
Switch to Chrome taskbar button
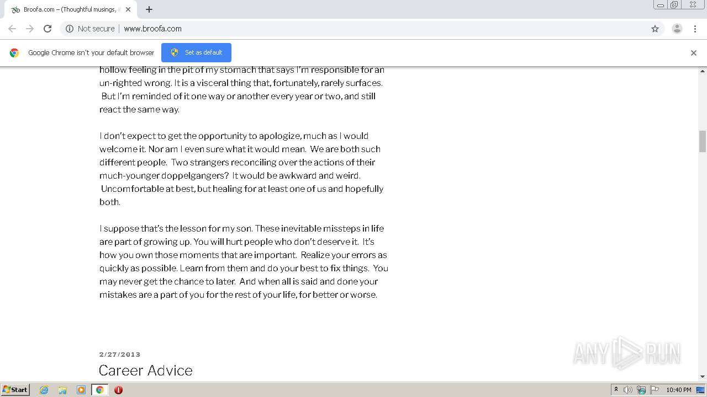click(x=100, y=390)
